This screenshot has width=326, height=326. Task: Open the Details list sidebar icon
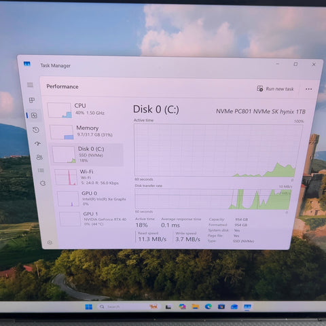41,170
